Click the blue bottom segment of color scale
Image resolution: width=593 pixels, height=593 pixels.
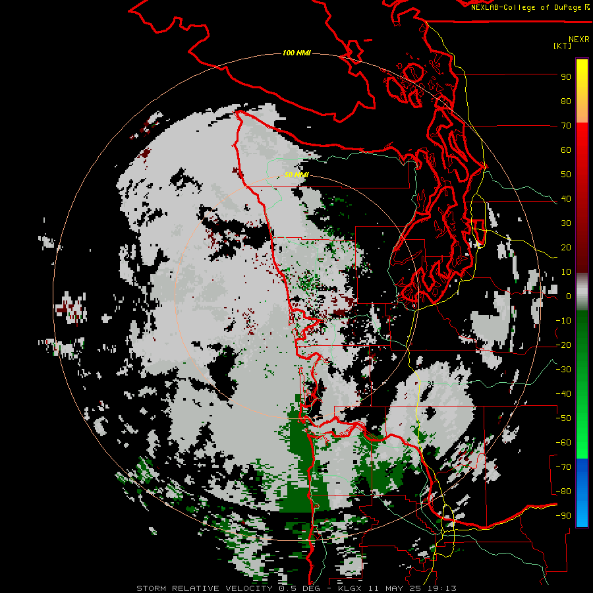[582, 493]
